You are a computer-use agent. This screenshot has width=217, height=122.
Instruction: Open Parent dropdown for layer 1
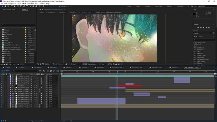pos(53,76)
